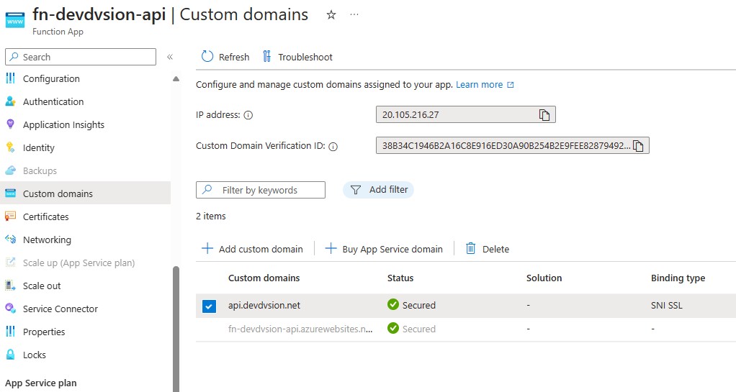This screenshot has width=736, height=392.
Task: Click the sidebar vertical scrollbar thumb
Action: [176, 329]
